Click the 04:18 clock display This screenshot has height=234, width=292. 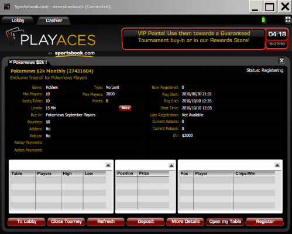pyautogui.click(x=277, y=35)
